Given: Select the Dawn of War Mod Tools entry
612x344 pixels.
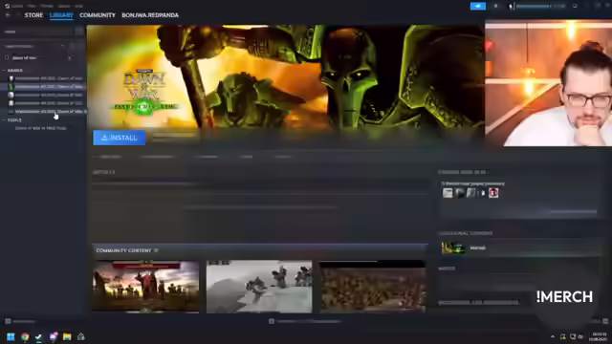Looking at the screenshot, I should pos(40,128).
